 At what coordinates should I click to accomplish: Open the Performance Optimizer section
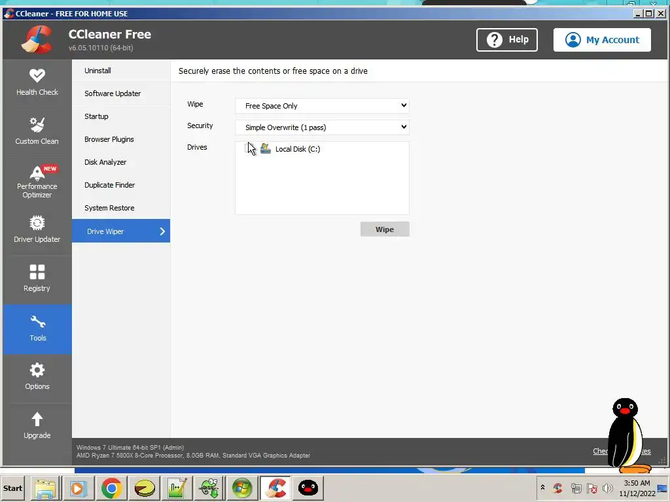coord(37,182)
